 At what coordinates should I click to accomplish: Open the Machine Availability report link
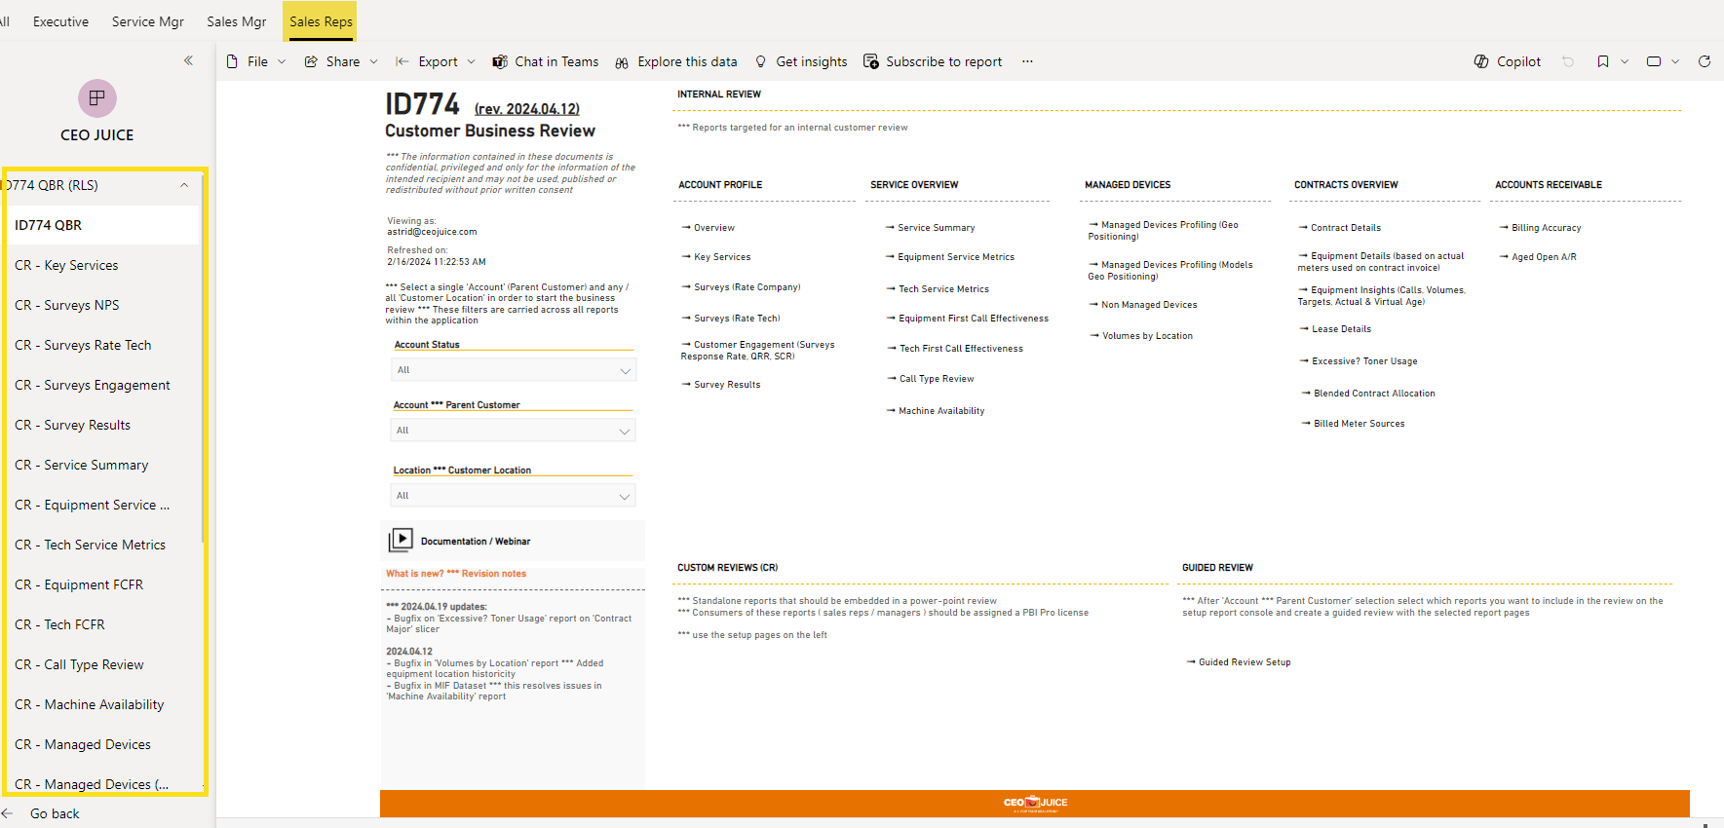coord(935,411)
